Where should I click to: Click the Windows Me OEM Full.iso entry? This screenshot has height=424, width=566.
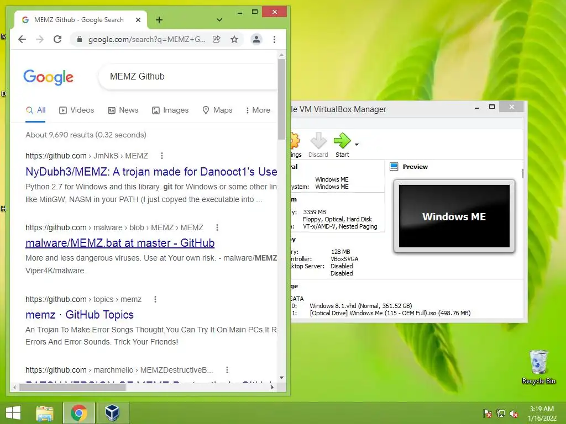[x=390, y=313]
